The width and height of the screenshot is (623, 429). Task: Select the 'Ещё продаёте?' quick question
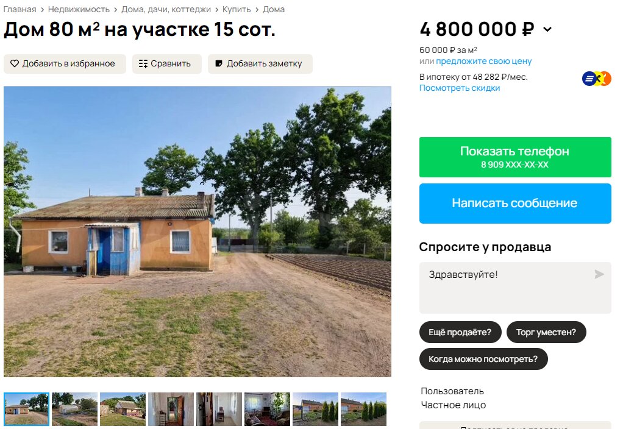(460, 332)
